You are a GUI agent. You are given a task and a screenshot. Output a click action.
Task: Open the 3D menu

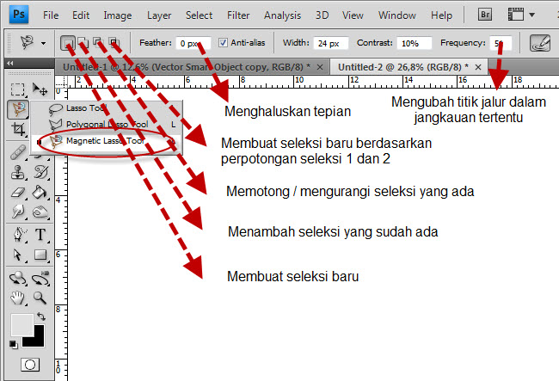tap(322, 15)
